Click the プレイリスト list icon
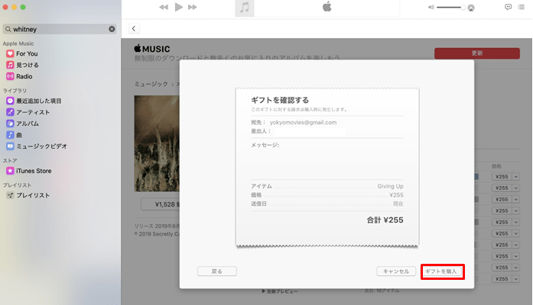 coord(10,195)
